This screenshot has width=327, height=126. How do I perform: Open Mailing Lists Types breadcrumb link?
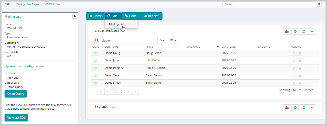pos(27,4)
